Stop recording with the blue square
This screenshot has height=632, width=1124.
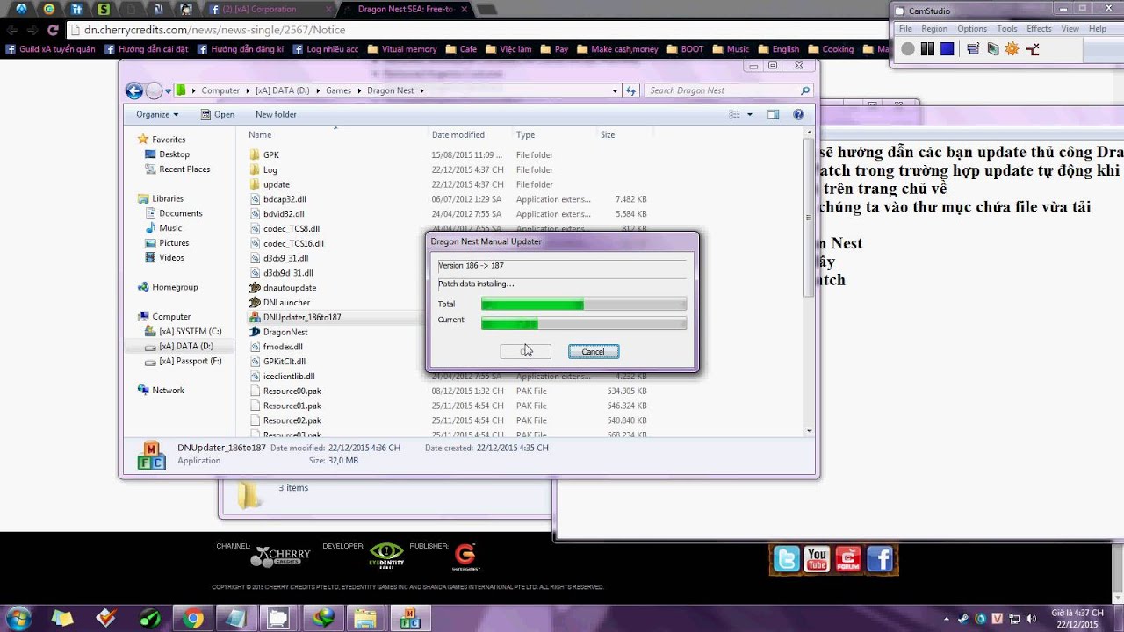coord(947,49)
